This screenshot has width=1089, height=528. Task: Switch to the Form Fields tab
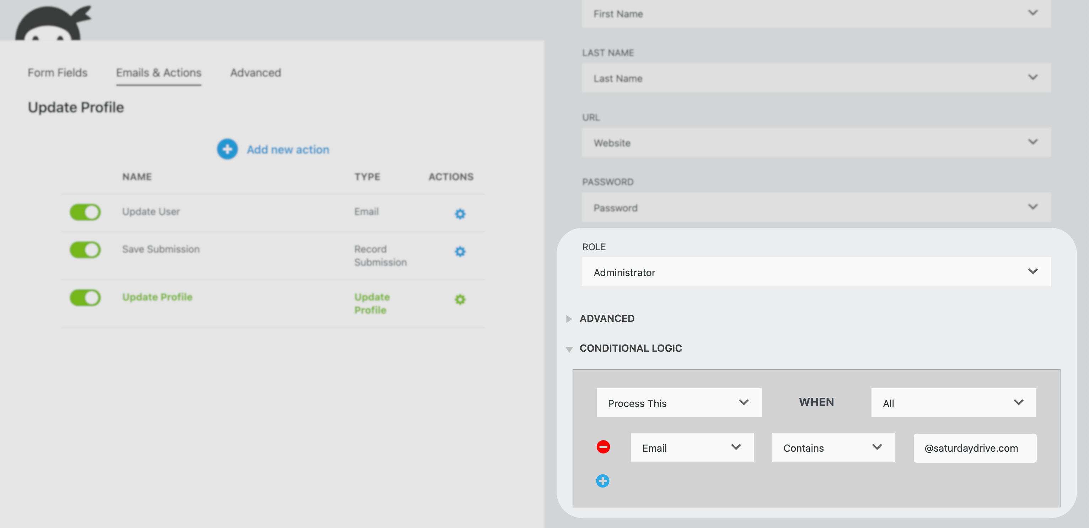(x=58, y=73)
